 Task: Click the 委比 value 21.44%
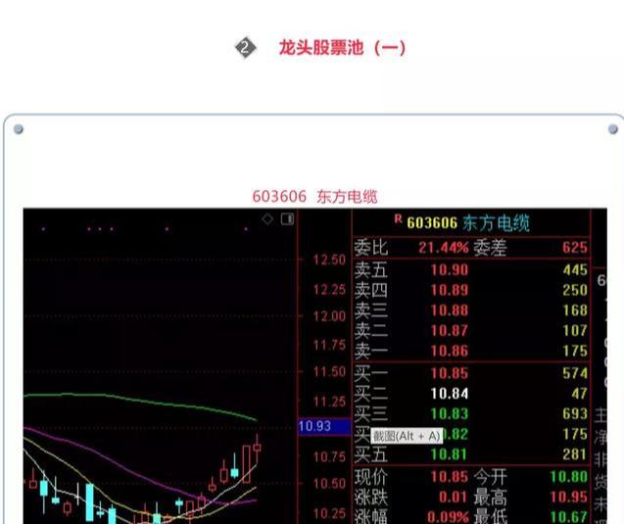tap(444, 248)
